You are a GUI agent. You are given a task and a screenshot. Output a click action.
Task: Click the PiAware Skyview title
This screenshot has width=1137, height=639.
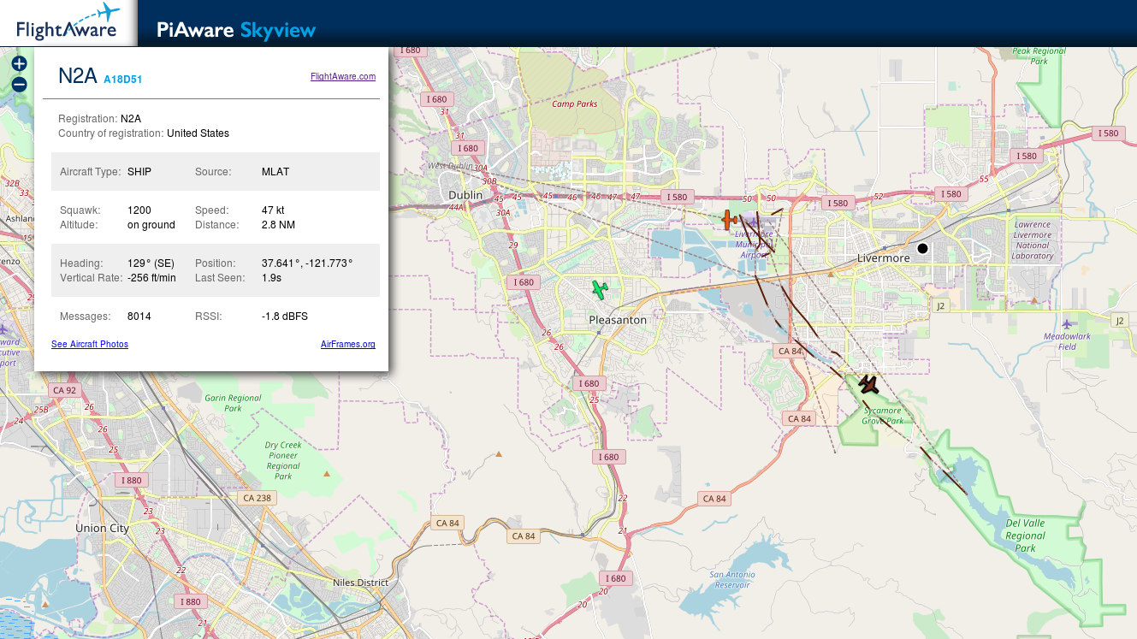[236, 31]
